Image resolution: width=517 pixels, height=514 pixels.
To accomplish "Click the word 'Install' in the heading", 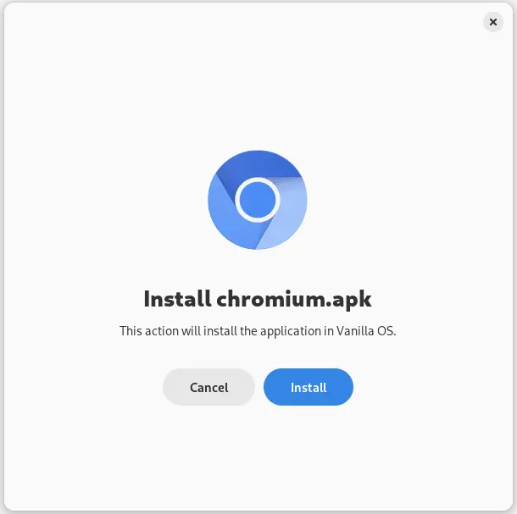I will [177, 299].
